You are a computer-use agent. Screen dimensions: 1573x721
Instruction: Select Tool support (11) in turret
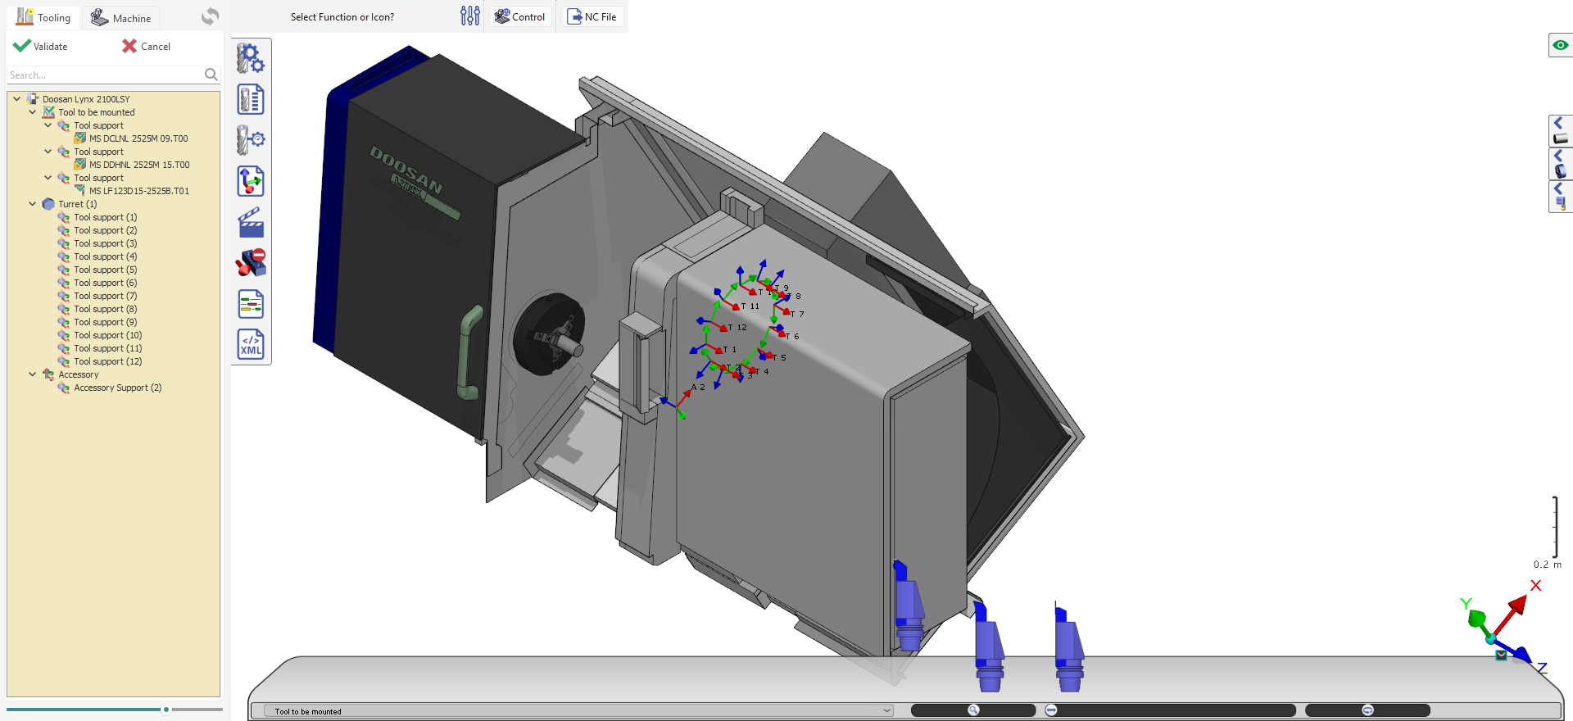click(108, 348)
